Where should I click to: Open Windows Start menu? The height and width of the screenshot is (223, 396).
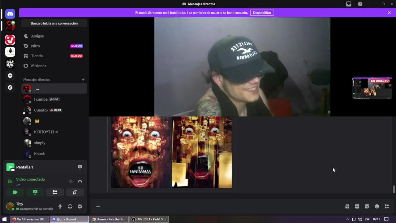tap(4, 219)
